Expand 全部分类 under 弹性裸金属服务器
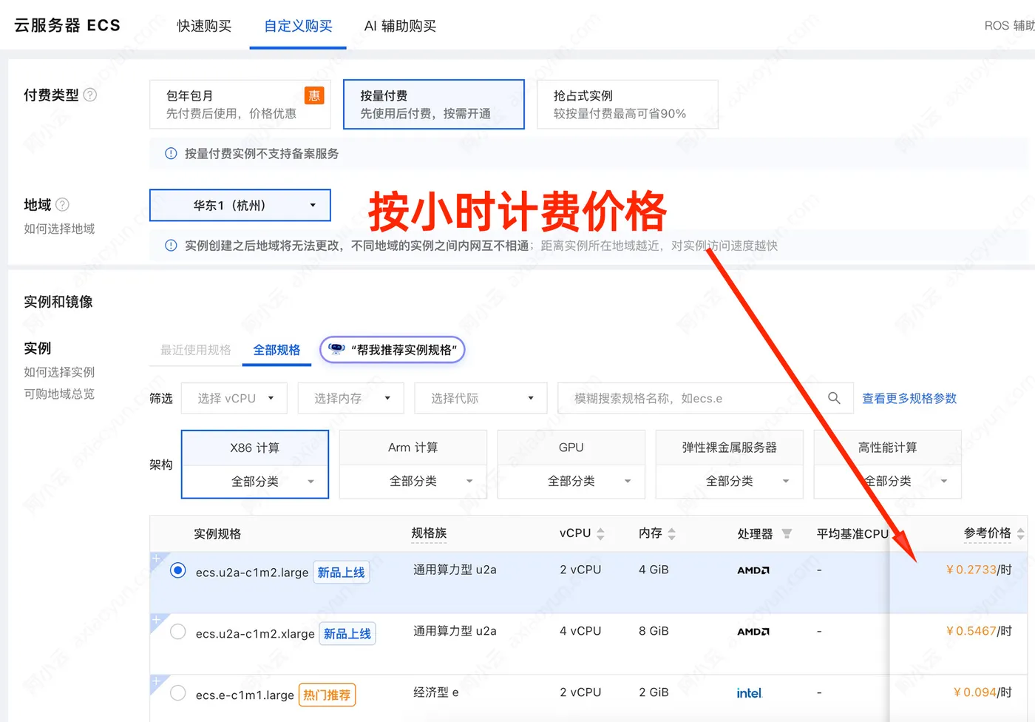Image resolution: width=1035 pixels, height=722 pixels. (730, 482)
